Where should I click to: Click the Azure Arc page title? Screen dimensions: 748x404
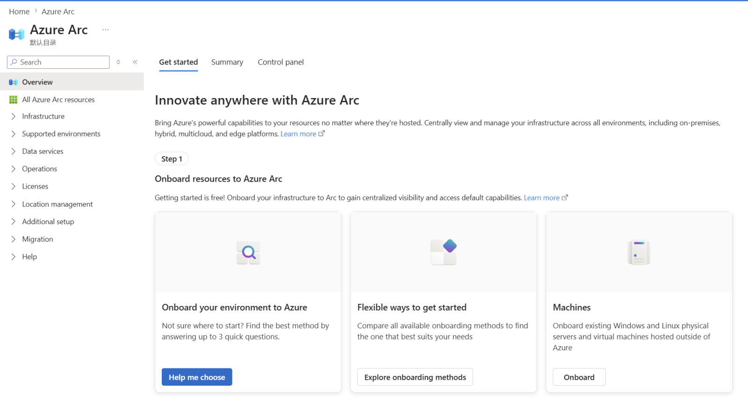pos(59,30)
